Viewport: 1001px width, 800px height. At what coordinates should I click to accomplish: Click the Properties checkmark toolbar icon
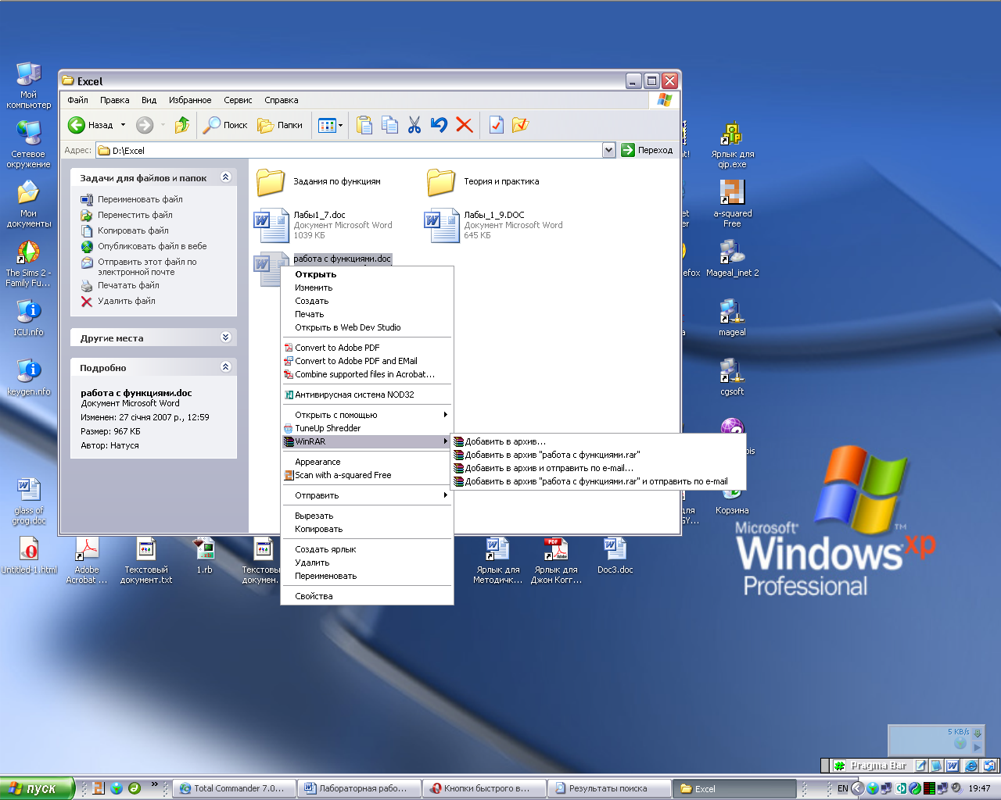496,125
